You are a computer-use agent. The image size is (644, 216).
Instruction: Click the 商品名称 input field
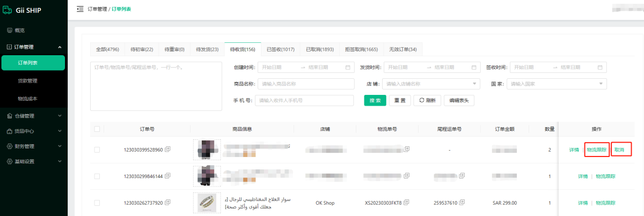pyautogui.click(x=306, y=84)
